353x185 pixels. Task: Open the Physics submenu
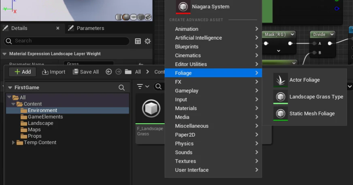[213, 143]
